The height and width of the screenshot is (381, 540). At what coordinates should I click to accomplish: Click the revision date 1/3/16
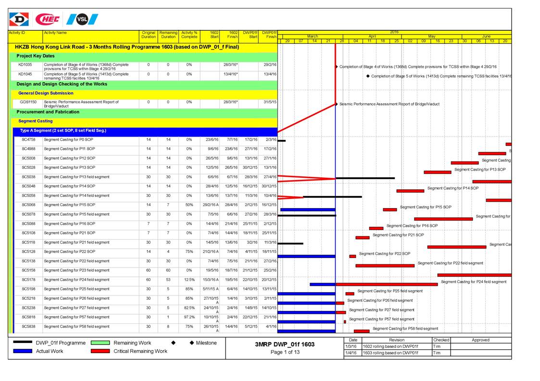pos(351,346)
